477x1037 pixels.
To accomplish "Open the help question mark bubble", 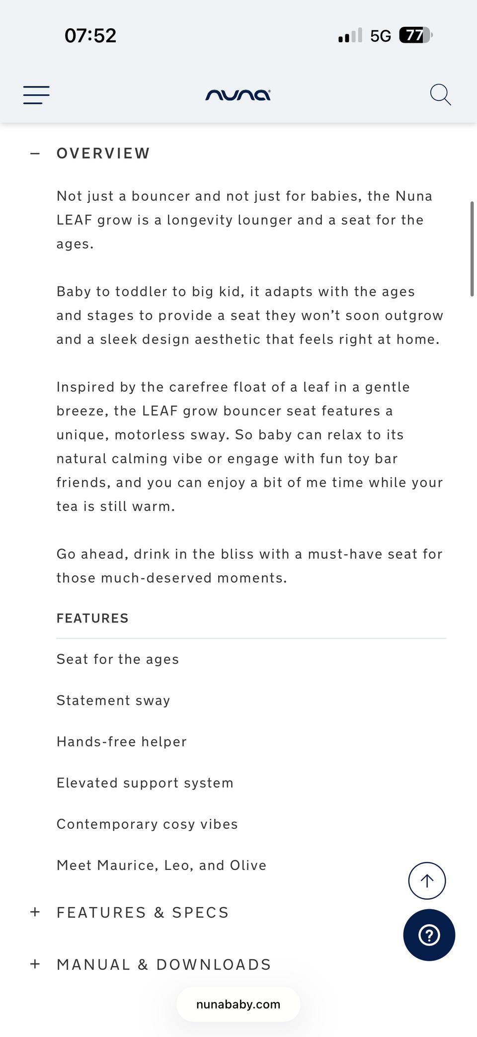I will coord(429,935).
